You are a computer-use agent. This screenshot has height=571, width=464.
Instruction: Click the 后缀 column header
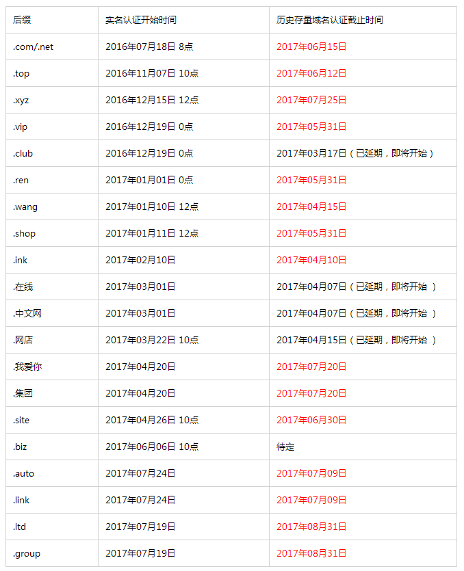[x=22, y=20]
